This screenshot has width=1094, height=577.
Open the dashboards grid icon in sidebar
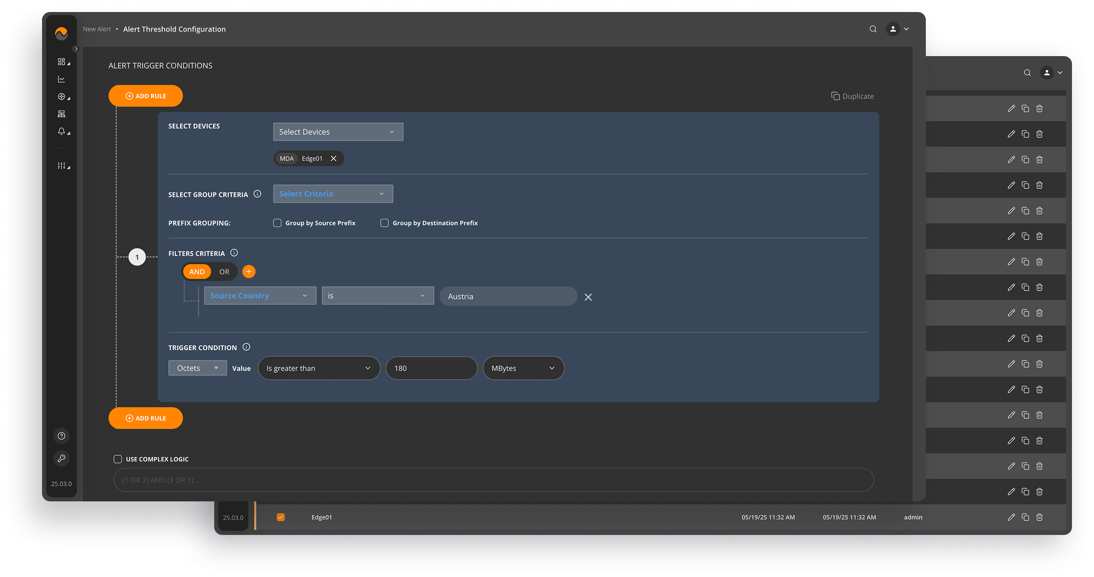(x=62, y=62)
